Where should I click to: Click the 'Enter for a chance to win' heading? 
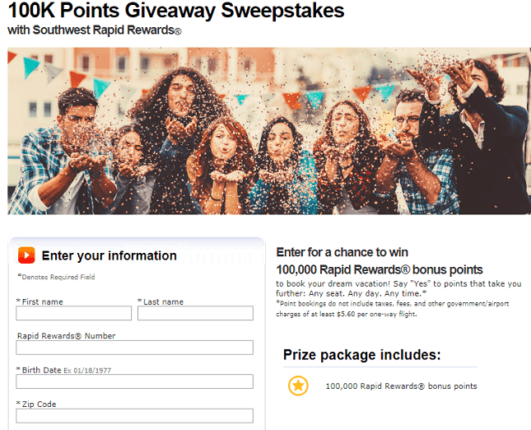point(342,252)
